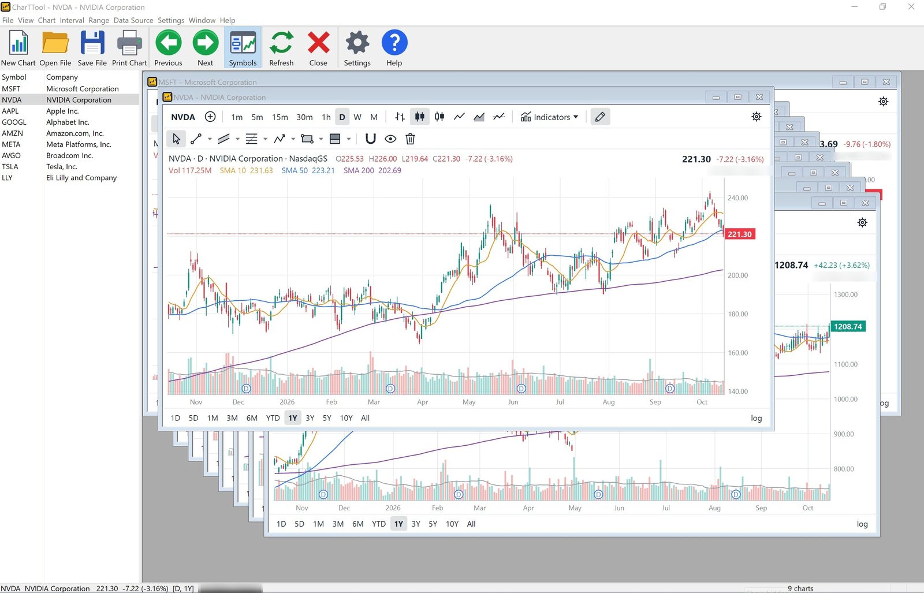Set NVDA chart range to 5Y

[327, 418]
